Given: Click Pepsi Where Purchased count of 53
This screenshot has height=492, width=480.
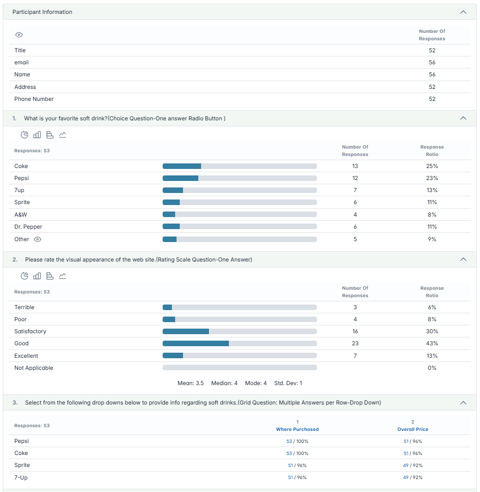Looking at the screenshot, I should (289, 442).
